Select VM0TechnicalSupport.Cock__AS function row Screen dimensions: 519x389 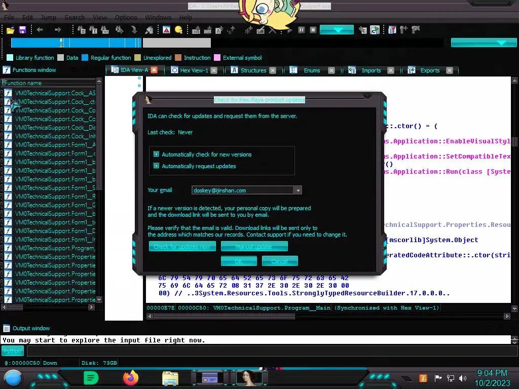(x=50, y=93)
